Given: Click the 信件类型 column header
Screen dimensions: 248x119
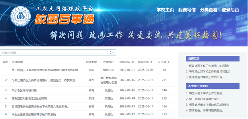Looking at the screenshot, I should point(91,62).
